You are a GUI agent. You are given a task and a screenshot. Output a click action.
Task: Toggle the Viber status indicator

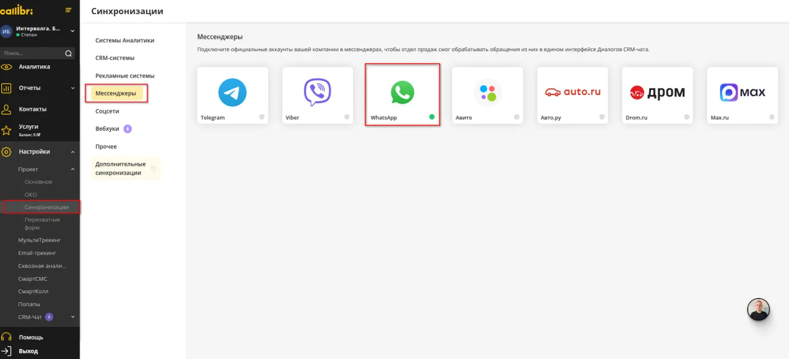[346, 117]
